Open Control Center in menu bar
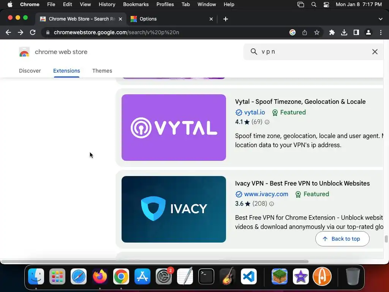Image resolution: width=389 pixels, height=292 pixels. pos(326,5)
